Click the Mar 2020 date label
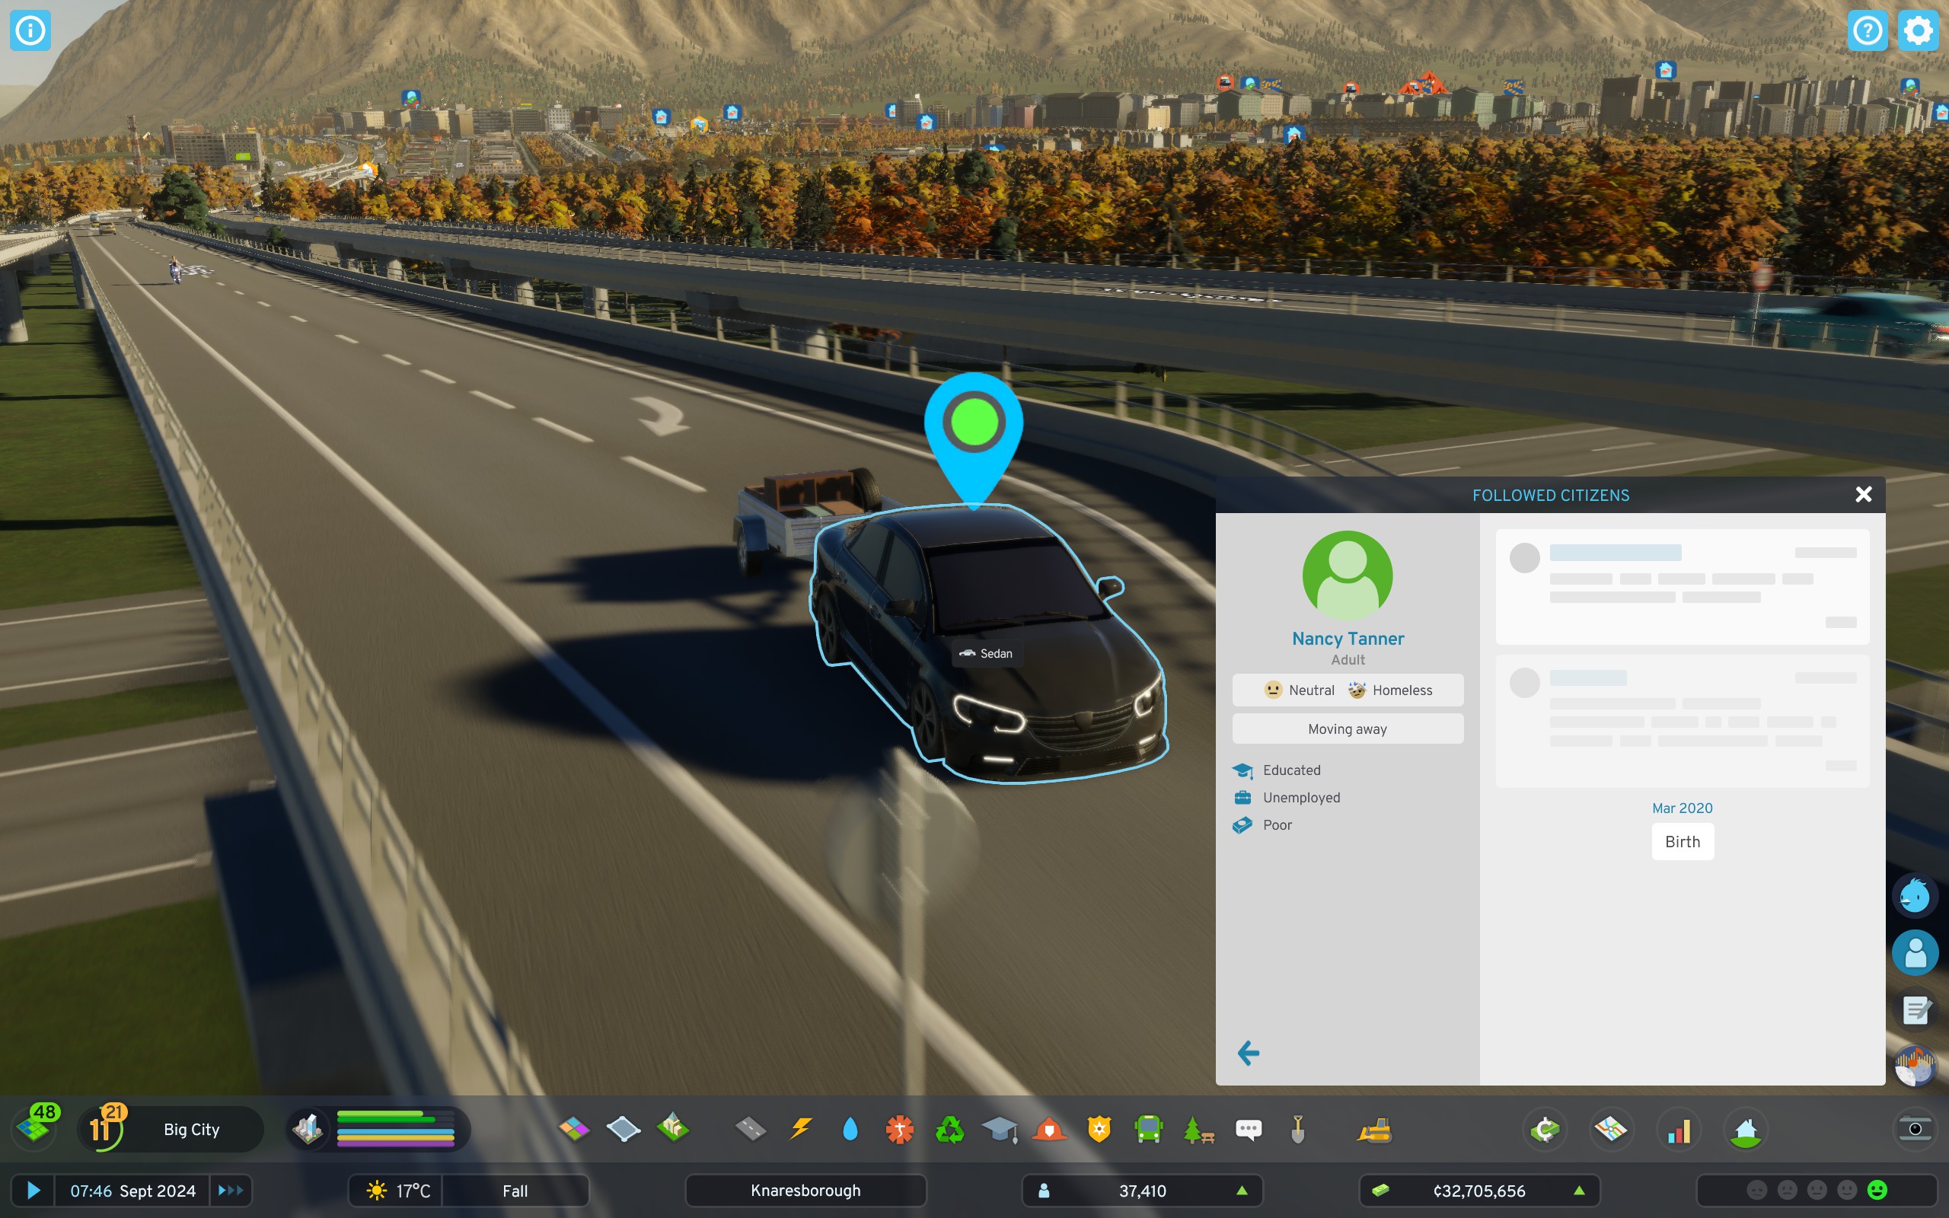The width and height of the screenshot is (1949, 1218). point(1683,808)
